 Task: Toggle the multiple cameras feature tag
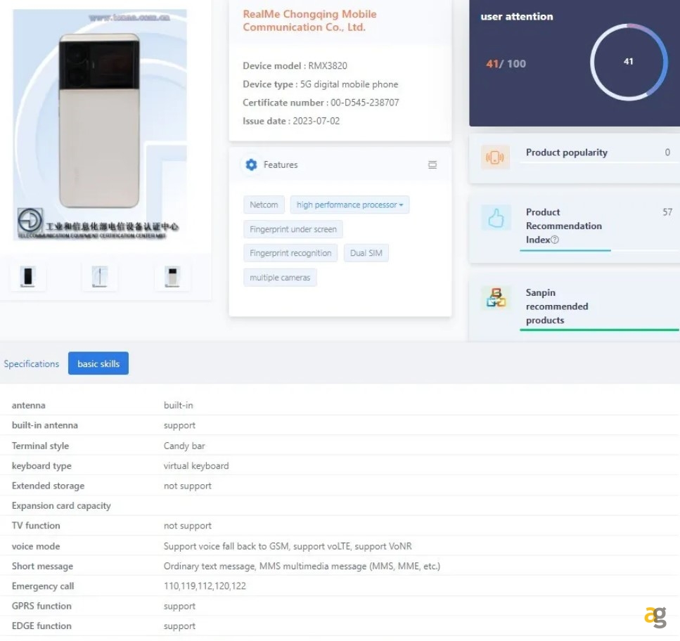[280, 277]
